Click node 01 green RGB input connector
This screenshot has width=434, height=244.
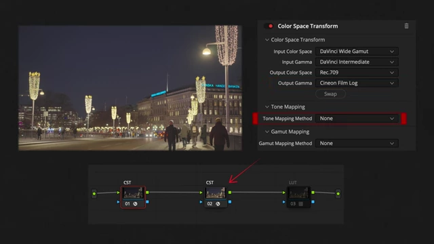pyautogui.click(x=119, y=192)
